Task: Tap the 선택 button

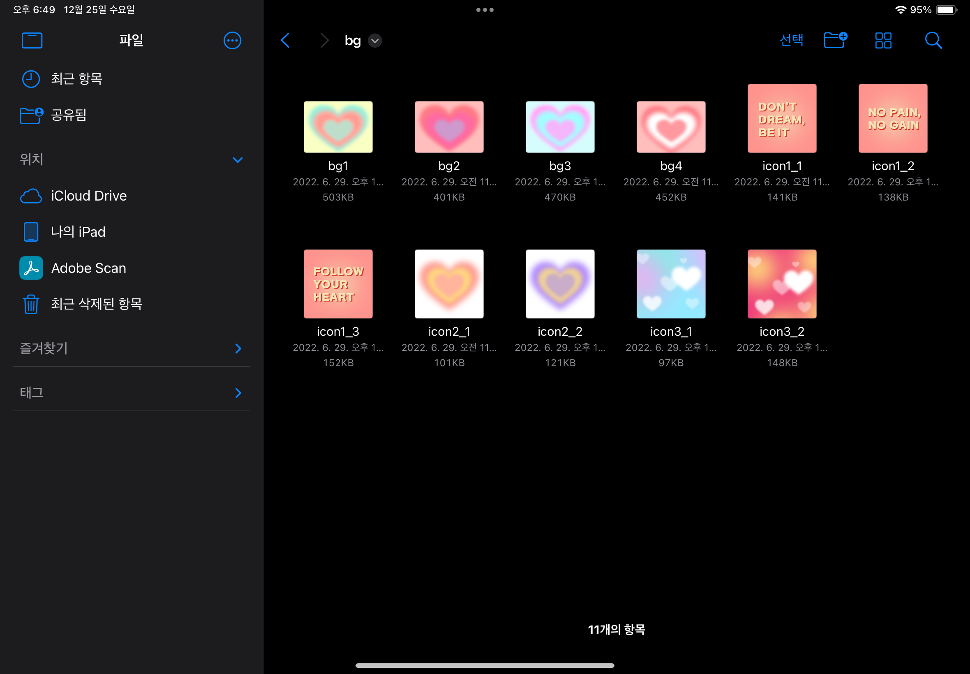Action: tap(791, 41)
